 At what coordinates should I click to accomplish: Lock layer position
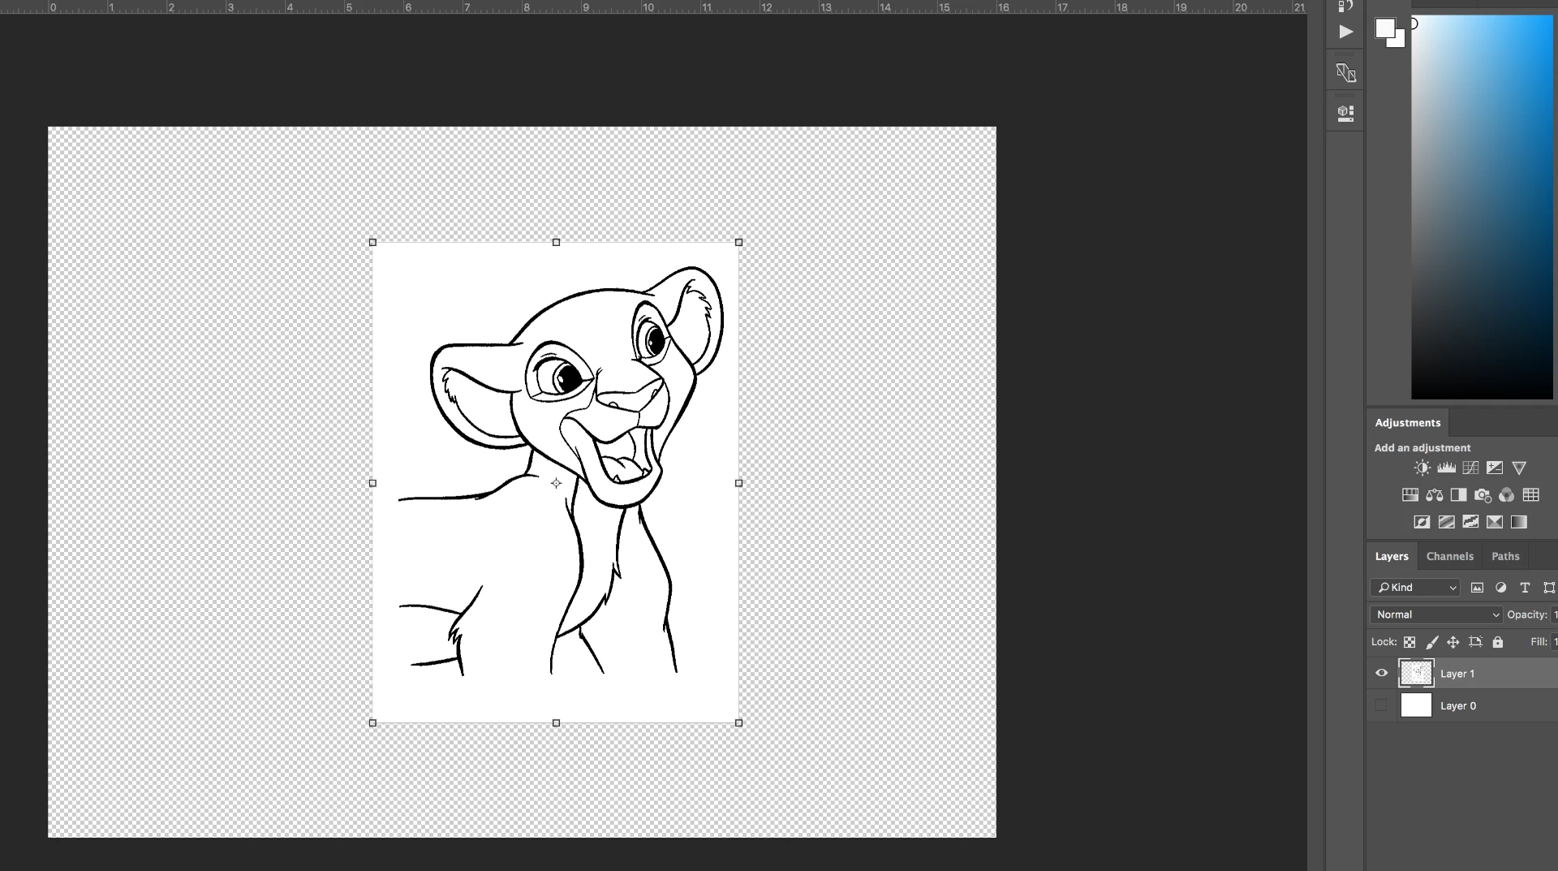coord(1453,642)
